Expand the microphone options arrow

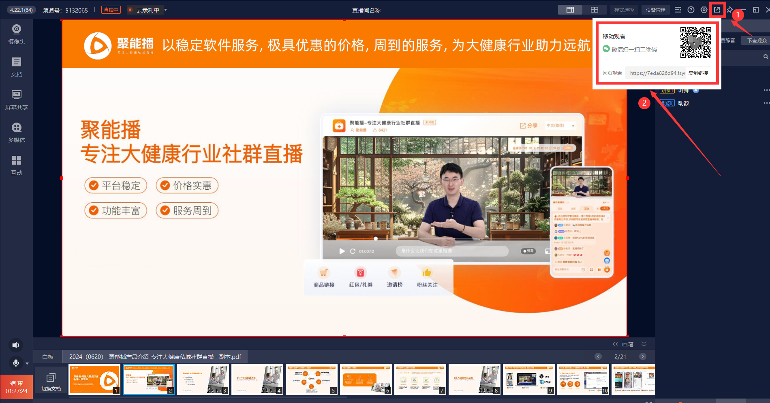[x=27, y=363]
